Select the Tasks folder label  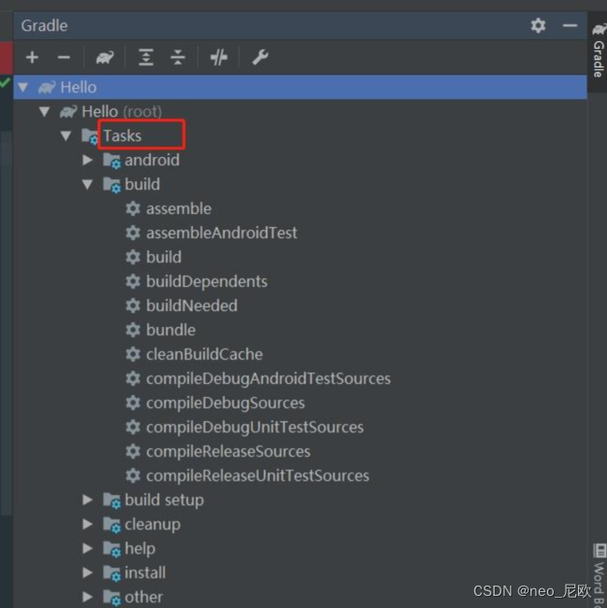tap(122, 135)
